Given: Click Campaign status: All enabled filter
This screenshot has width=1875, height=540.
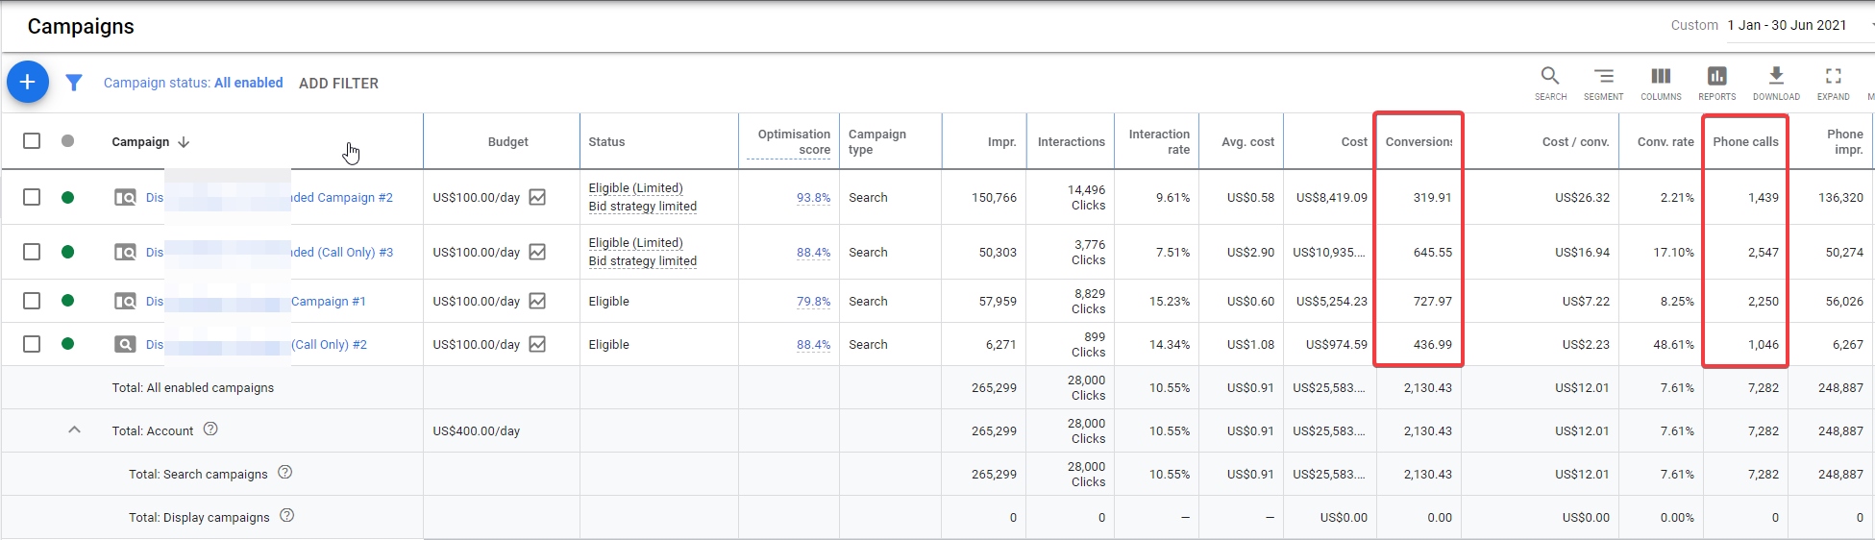Looking at the screenshot, I should click(193, 83).
